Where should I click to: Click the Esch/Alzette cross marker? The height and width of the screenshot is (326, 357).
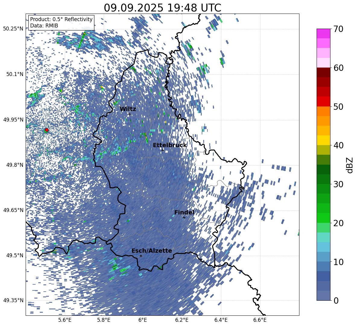[141, 256]
